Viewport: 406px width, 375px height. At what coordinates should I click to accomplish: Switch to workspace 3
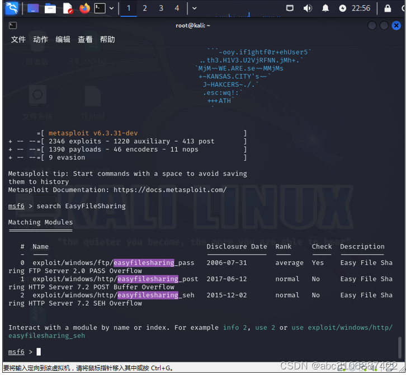[x=161, y=8]
